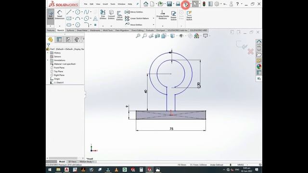Open dropdown arrow next to Line tool
The width and height of the screenshot is (308, 173).
(73, 12)
